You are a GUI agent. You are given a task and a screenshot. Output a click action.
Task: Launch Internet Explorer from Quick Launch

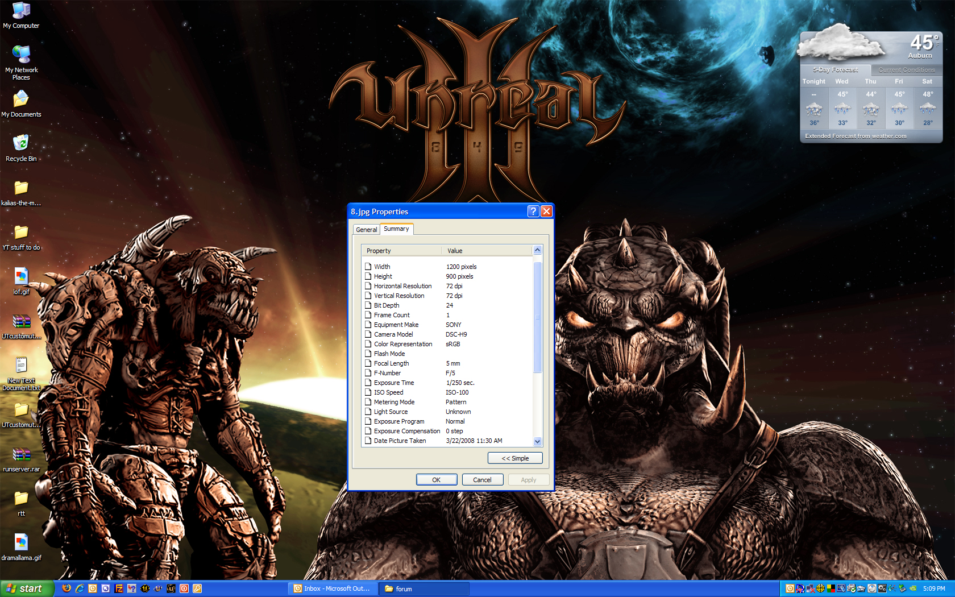tap(80, 588)
